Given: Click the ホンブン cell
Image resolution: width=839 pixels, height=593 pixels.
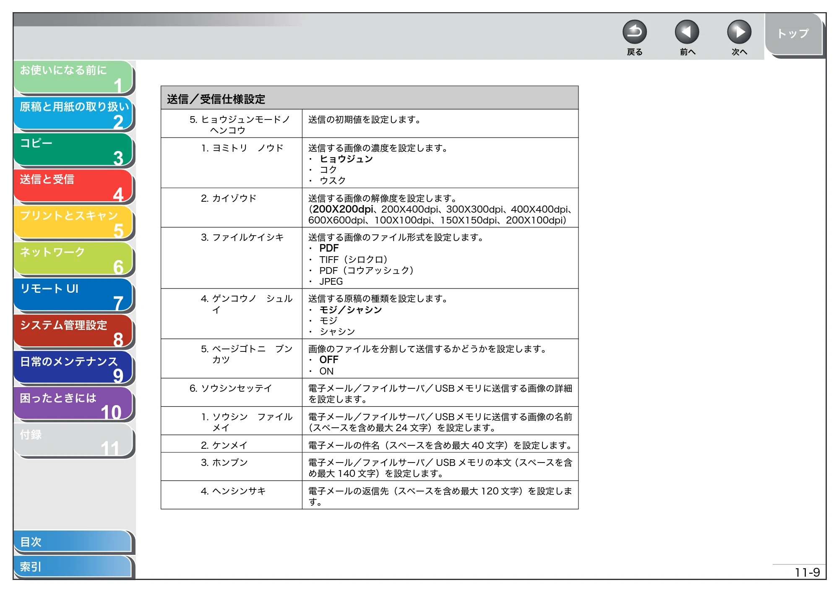Looking at the screenshot, I should (232, 467).
